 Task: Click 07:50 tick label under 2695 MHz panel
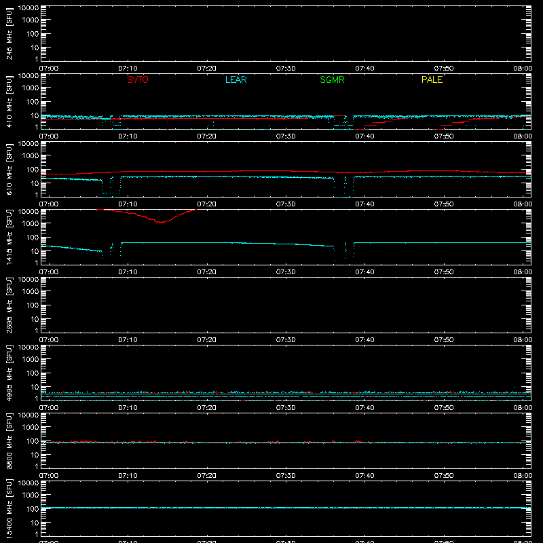[444, 340]
